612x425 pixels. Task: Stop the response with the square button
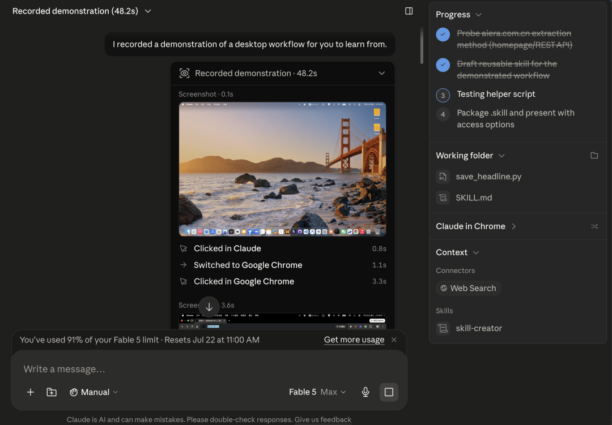pos(389,392)
